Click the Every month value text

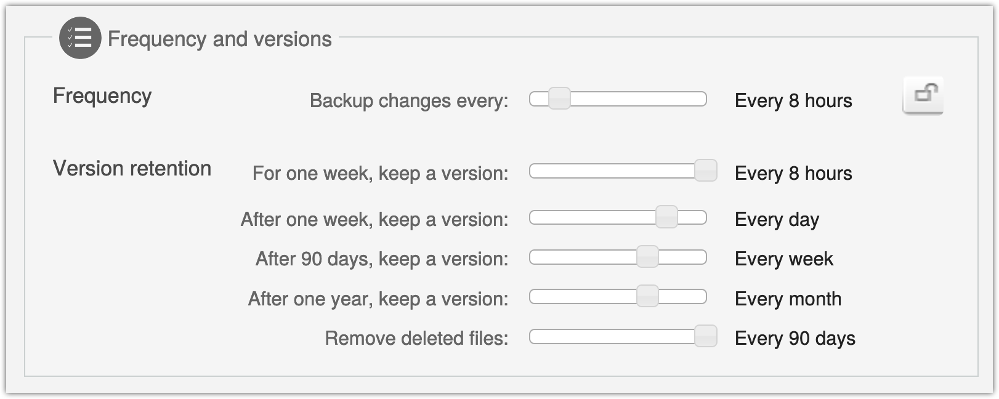pos(788,299)
